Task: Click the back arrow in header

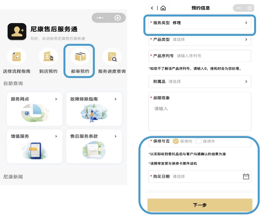Action: point(152,8)
